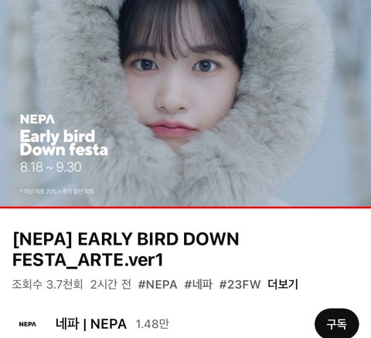
Task: Click the Early bird Down festa overlay text
Action: click(x=63, y=143)
